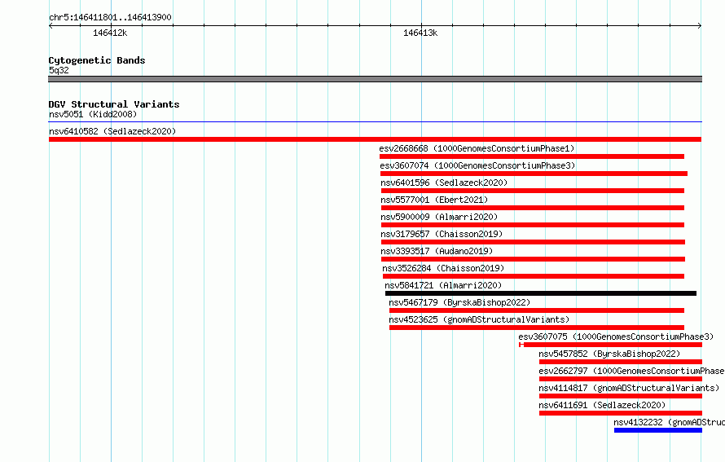
Task: Select the thin blue nsv5051 feature line
Action: [x=375, y=121]
